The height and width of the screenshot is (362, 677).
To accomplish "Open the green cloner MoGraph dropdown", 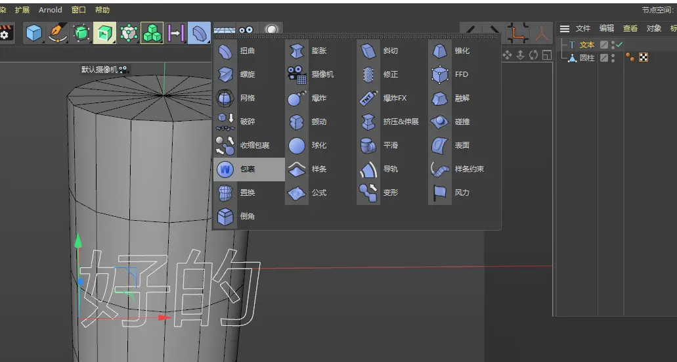I will tap(152, 32).
